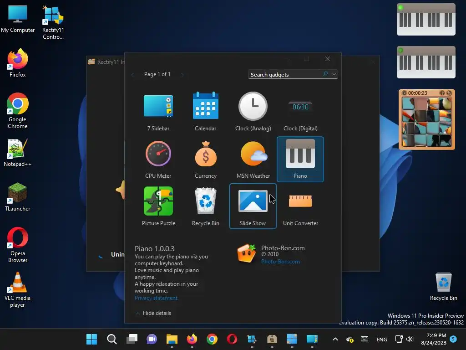Image resolution: width=466 pixels, height=350 pixels.
Task: Click the Picture Puzzle gadget board on desktop
Action: coord(426,122)
